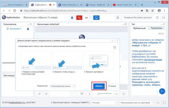Click the red leave audio phone button
Viewport: 169px width, 108px height.
pyautogui.click(x=79, y=18)
